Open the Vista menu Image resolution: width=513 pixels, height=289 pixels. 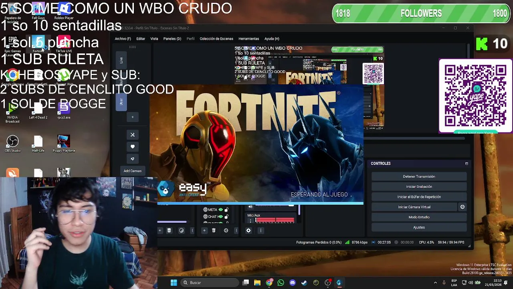point(154,39)
